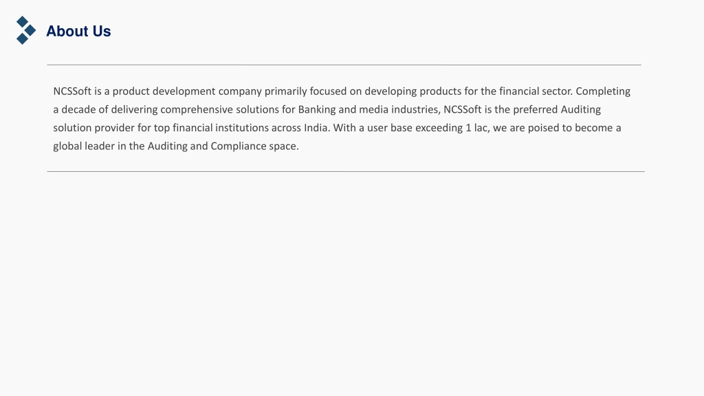Click the right-side diamond of the logo
Image resolution: width=704 pixels, height=396 pixels.
click(30, 30)
